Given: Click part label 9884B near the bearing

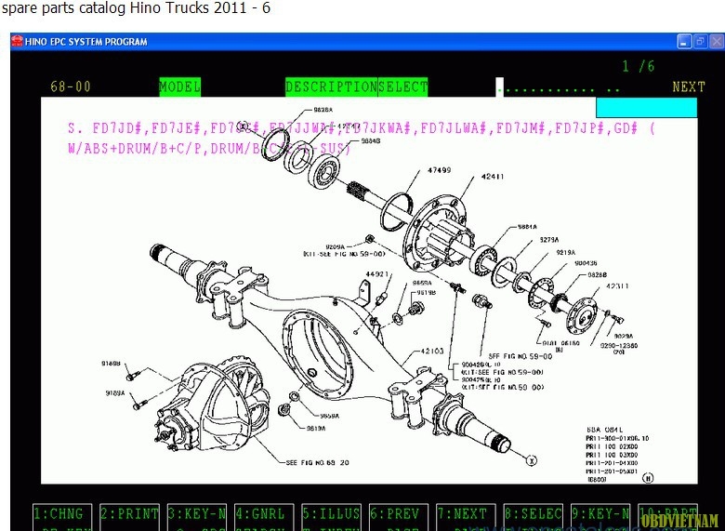Looking at the screenshot, I should (x=370, y=140).
